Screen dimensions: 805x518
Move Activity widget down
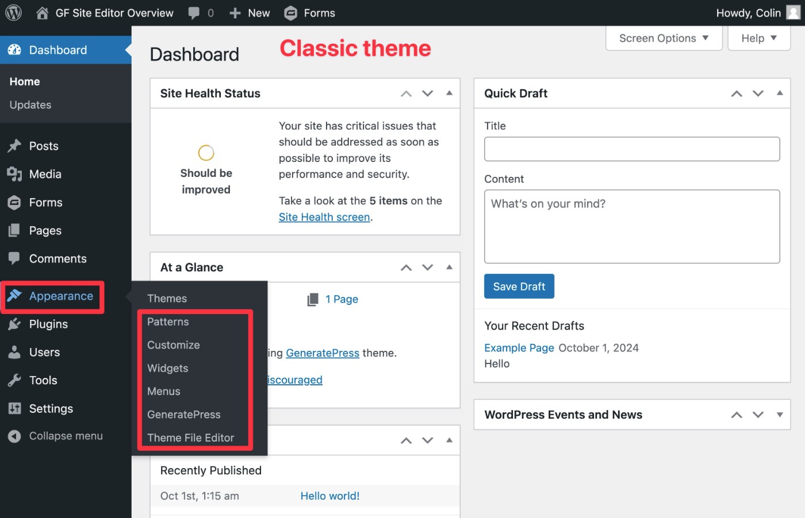click(x=427, y=440)
